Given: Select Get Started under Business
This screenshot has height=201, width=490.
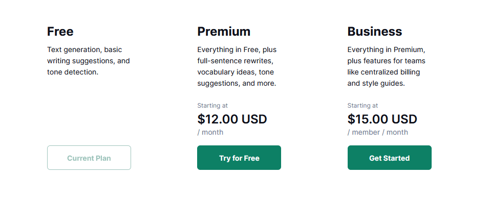Looking at the screenshot, I should point(389,158).
